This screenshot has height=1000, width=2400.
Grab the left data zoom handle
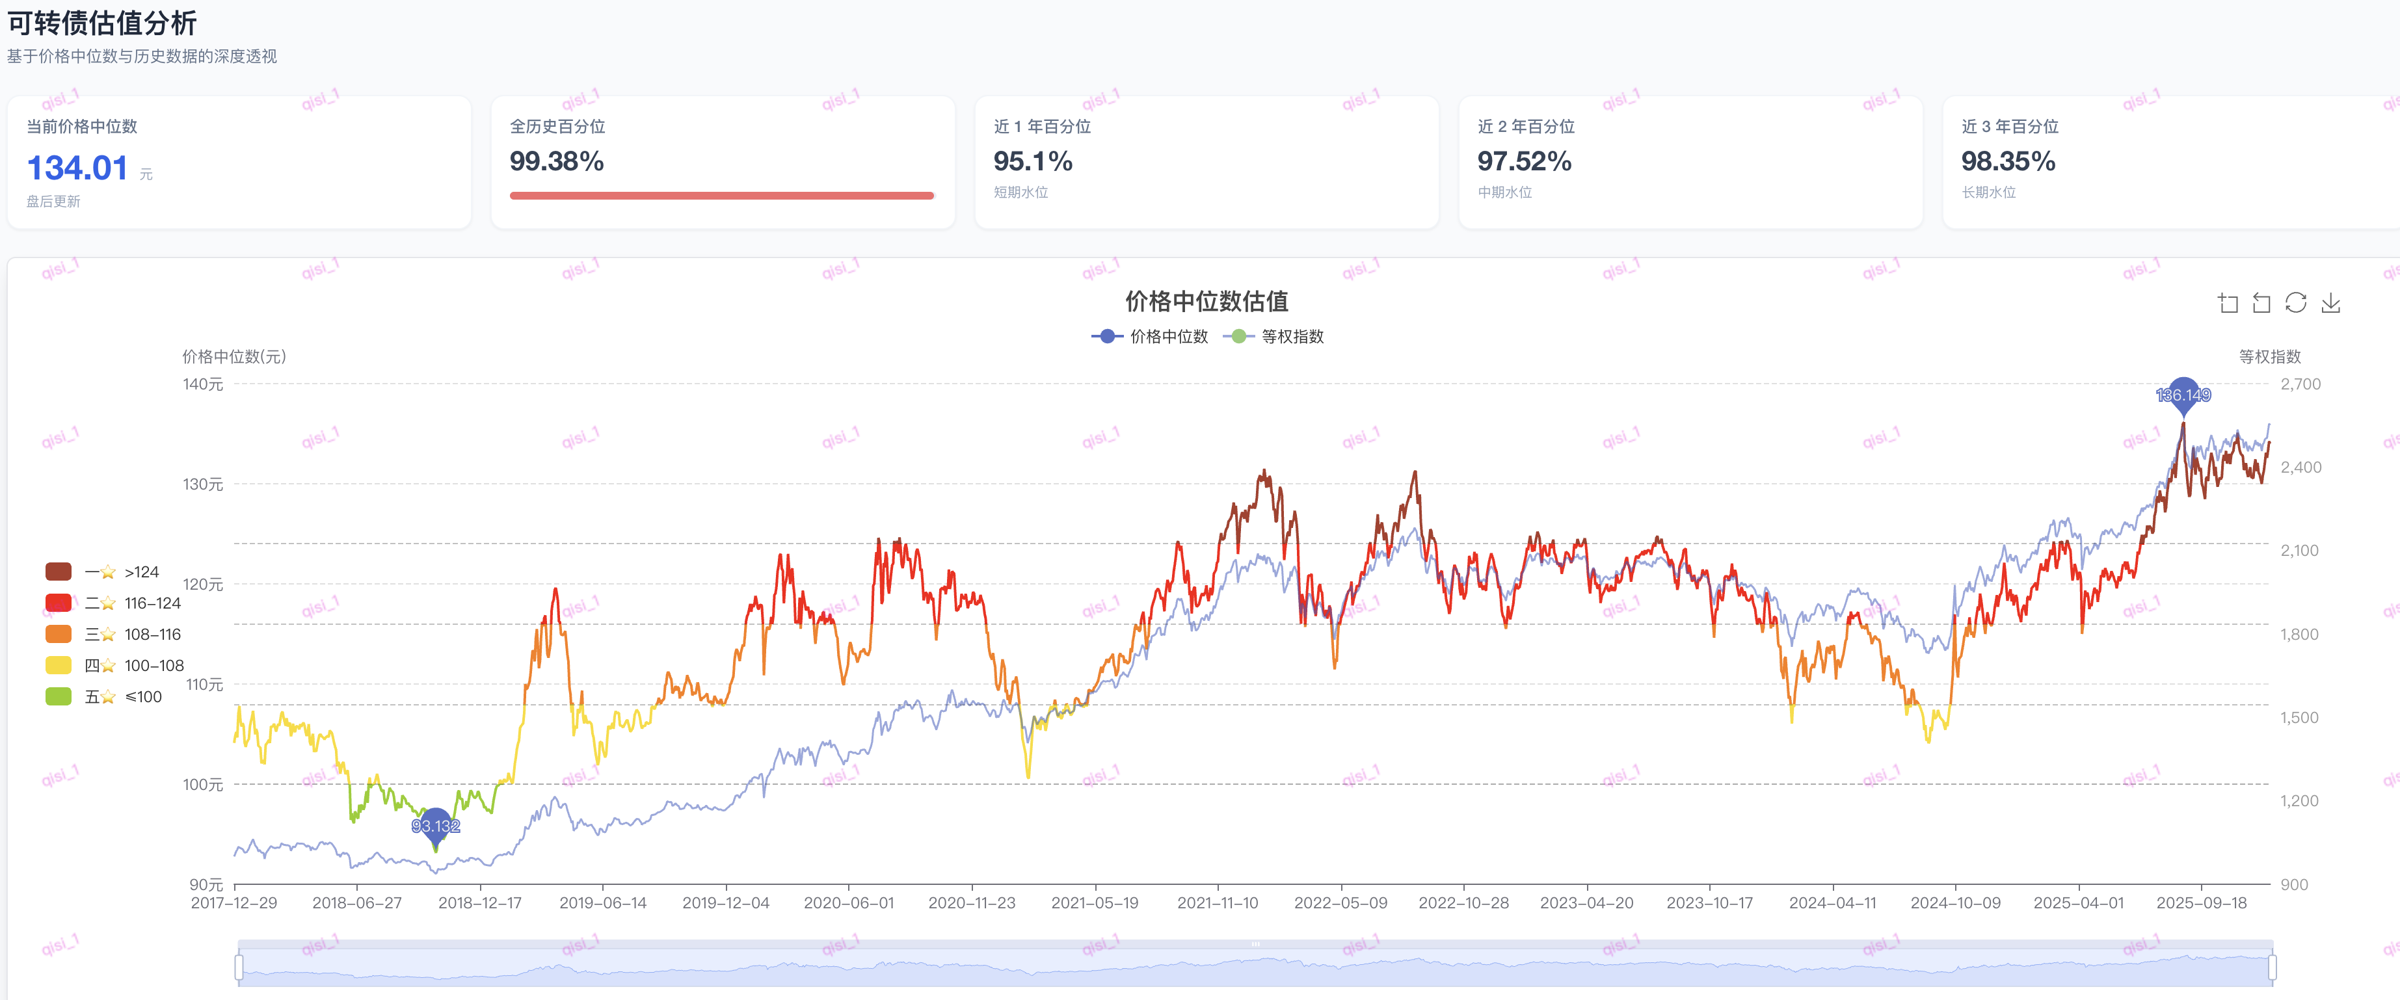coord(239,967)
